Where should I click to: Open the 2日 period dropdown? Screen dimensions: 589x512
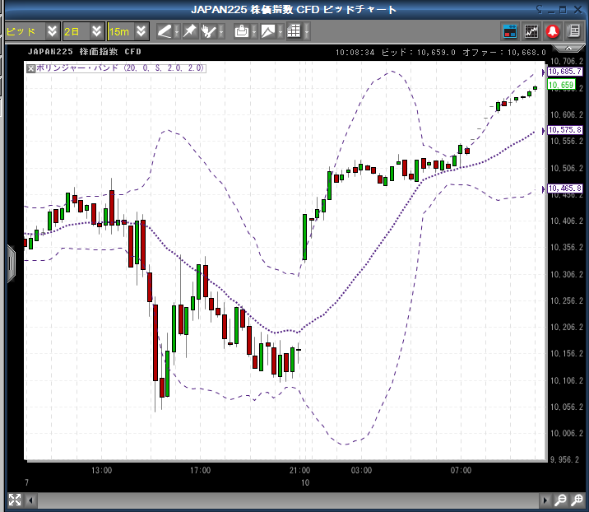coord(97,31)
